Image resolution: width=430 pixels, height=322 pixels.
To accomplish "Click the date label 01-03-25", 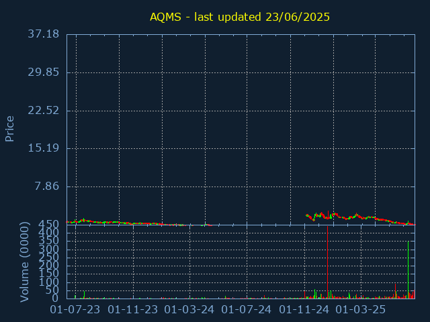I will click(x=361, y=310).
